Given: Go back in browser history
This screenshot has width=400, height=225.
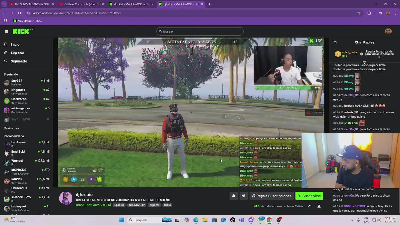Looking at the screenshot, I should pyautogui.click(x=4, y=13).
